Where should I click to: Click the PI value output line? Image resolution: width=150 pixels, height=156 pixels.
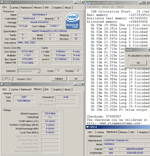119,110
